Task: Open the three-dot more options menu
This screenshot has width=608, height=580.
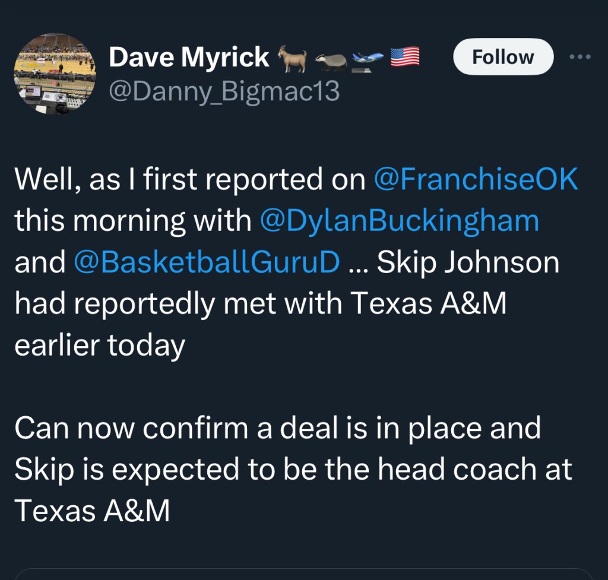Action: [x=580, y=57]
